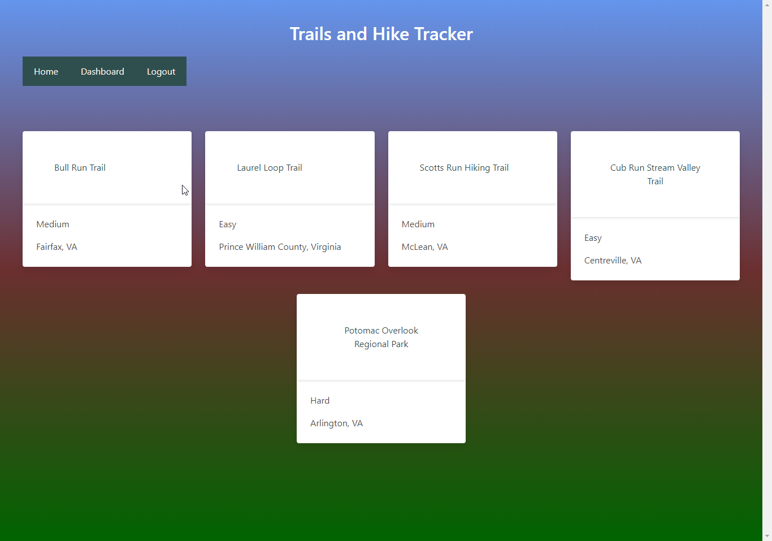
Task: Open the Home menu item
Action: (x=46, y=71)
